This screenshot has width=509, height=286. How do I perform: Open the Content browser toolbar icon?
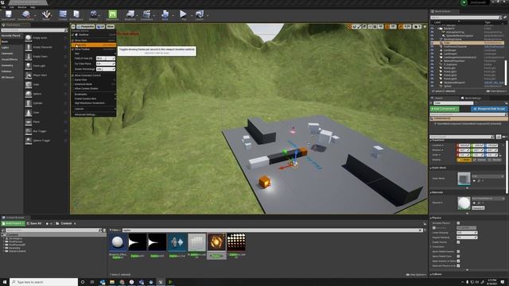[63, 14]
